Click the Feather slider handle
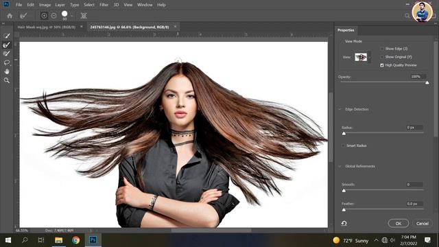The image size is (439, 247). click(x=344, y=210)
